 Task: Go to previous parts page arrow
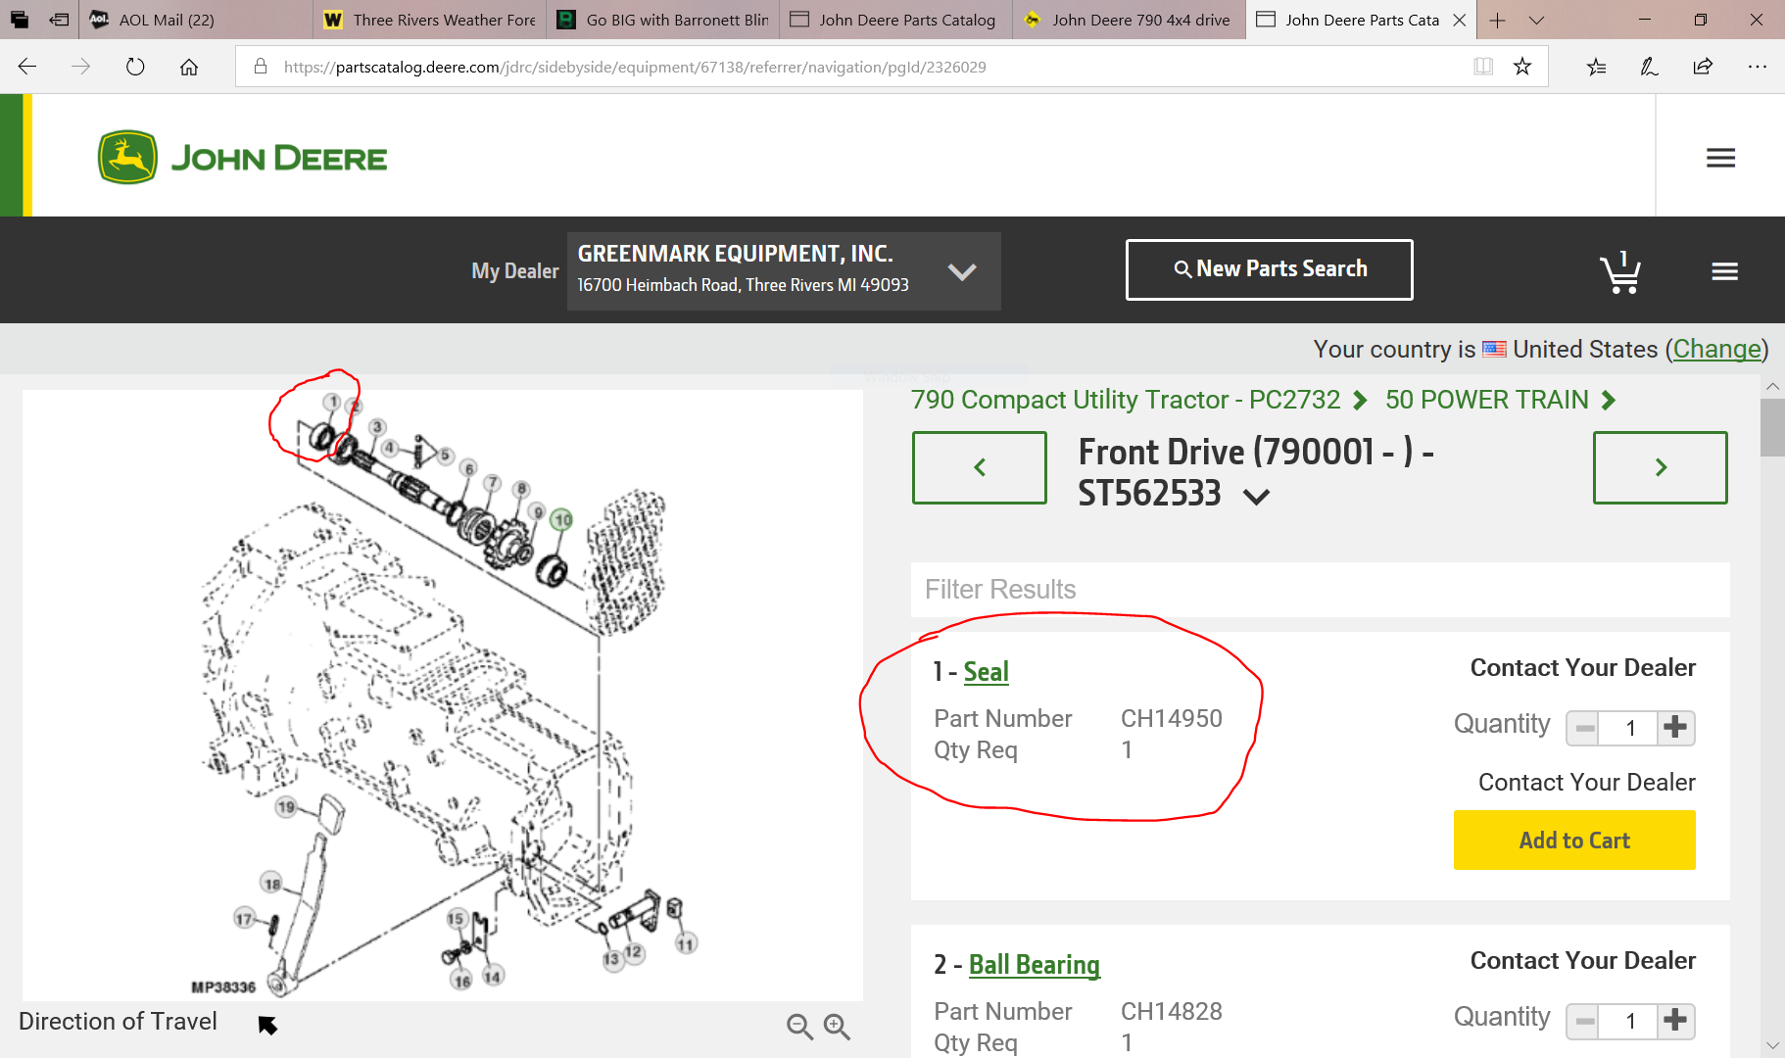980,467
